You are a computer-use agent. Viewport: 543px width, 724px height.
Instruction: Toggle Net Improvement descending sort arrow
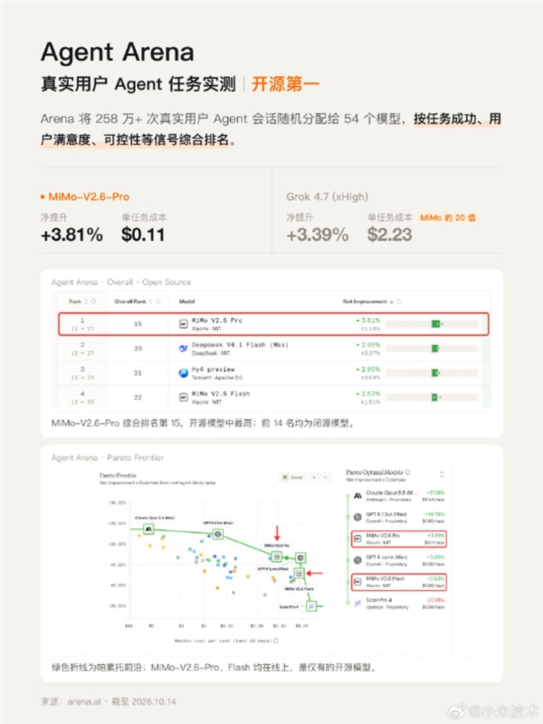(x=392, y=302)
